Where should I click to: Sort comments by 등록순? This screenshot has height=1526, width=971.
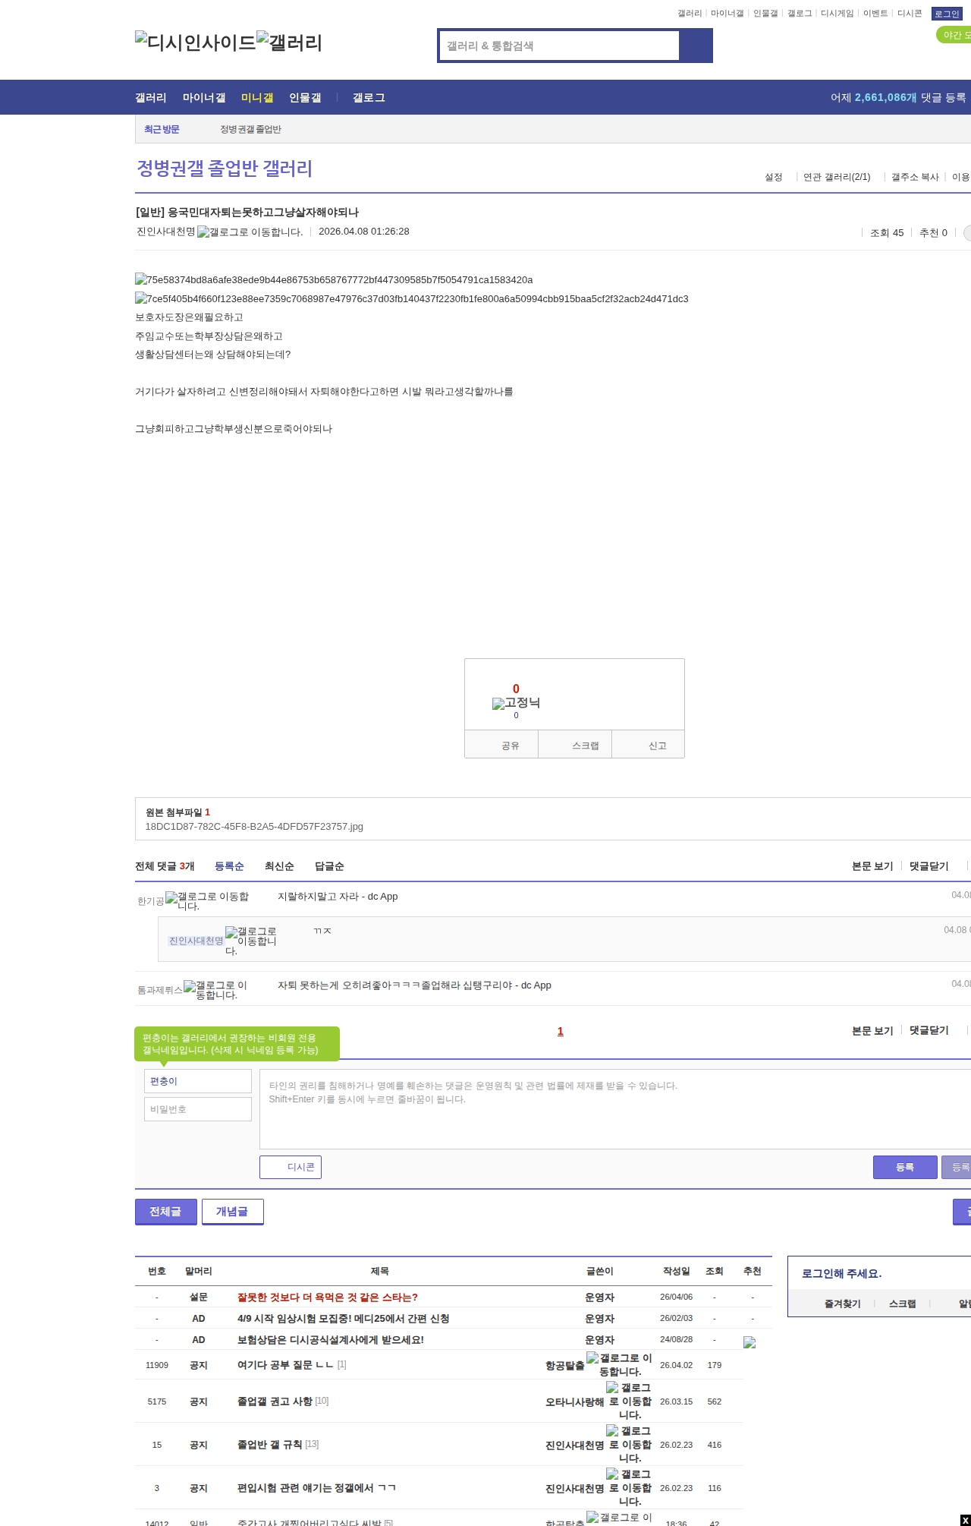tap(229, 866)
